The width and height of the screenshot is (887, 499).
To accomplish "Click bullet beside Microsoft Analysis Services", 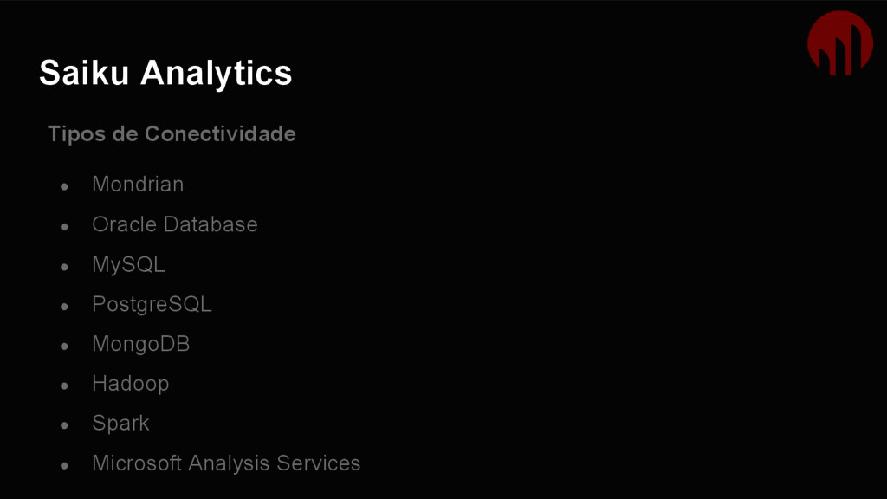I will [64, 465].
